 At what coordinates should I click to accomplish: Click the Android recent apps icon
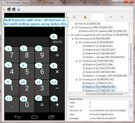51,117
